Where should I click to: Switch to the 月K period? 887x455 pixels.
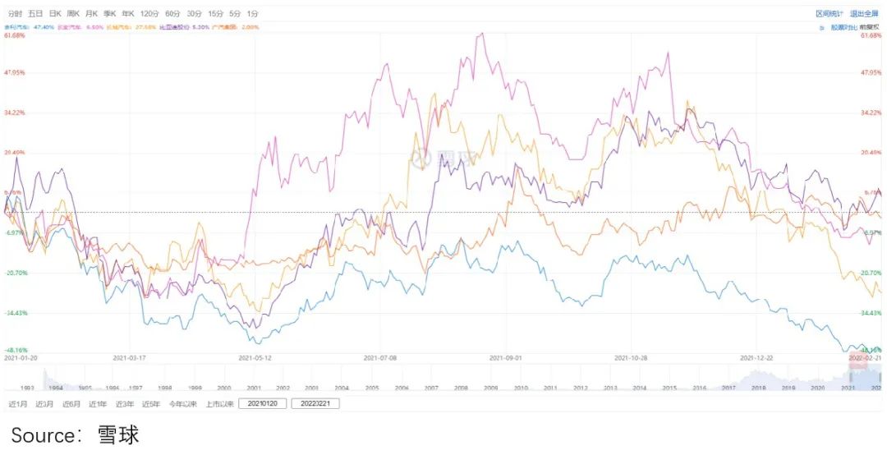click(x=91, y=14)
